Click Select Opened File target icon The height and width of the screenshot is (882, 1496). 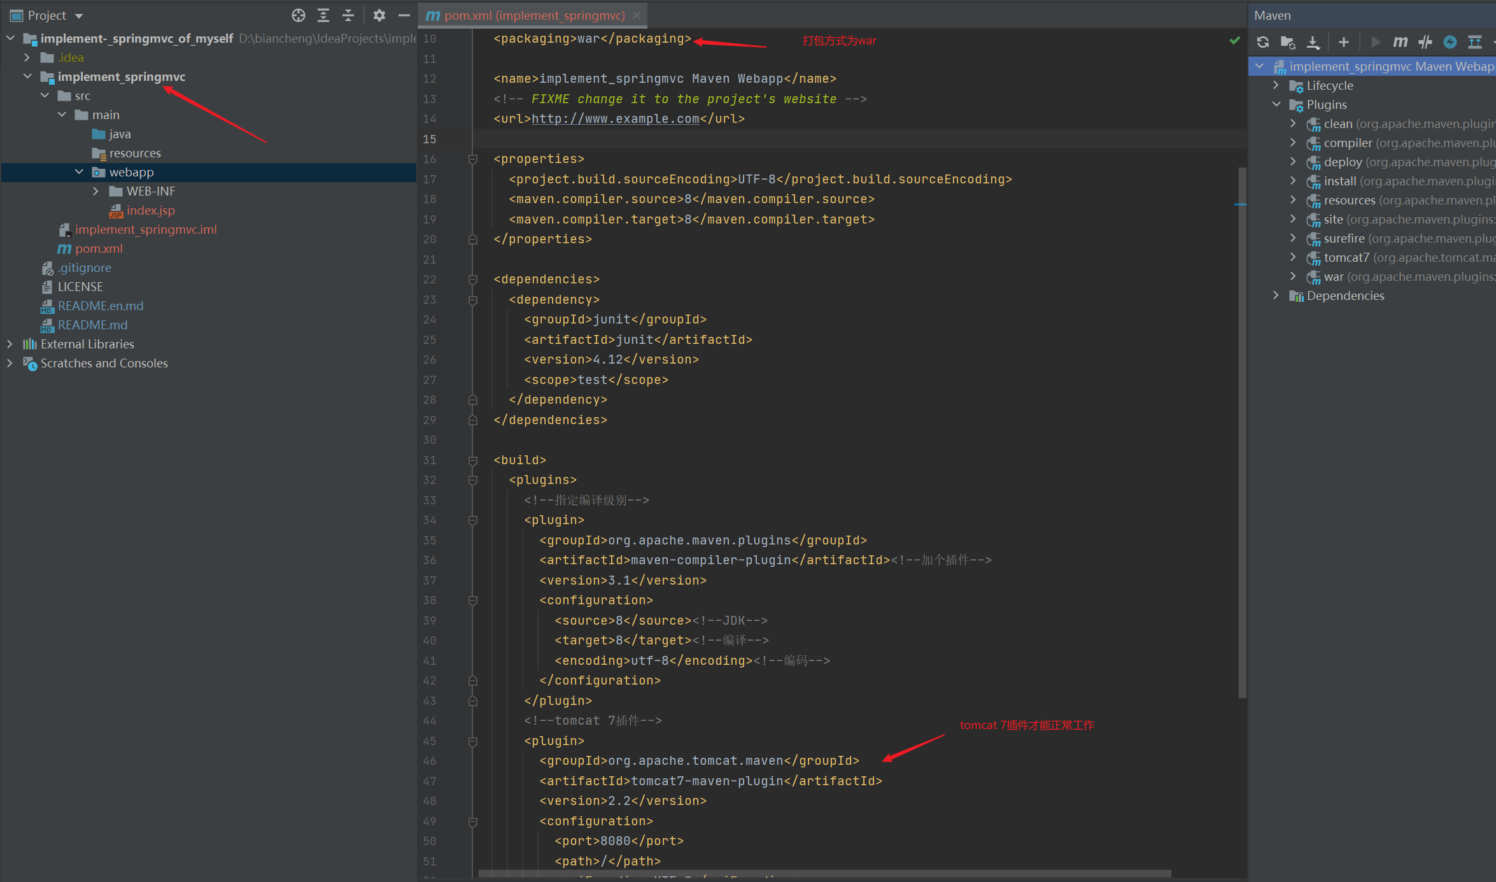[x=299, y=15]
